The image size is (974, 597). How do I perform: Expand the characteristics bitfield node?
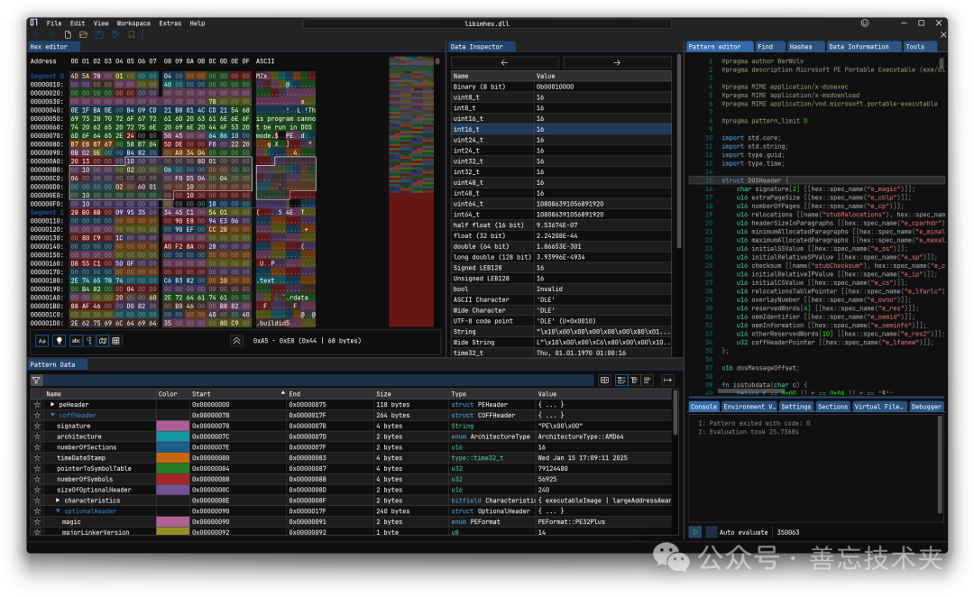pos(59,500)
